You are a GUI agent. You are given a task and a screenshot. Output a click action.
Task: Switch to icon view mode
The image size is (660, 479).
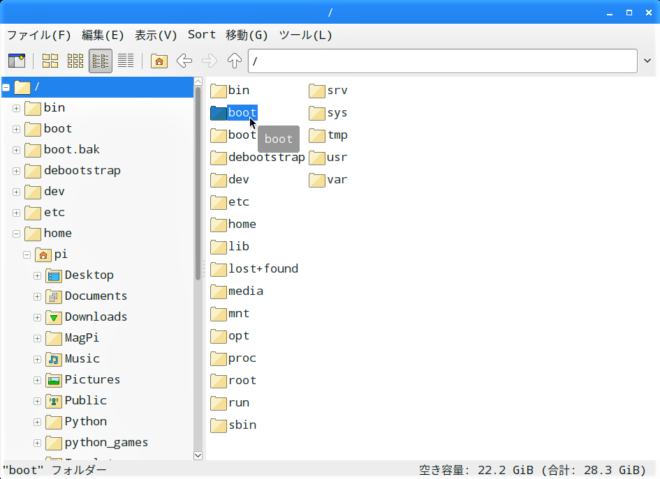[50, 61]
